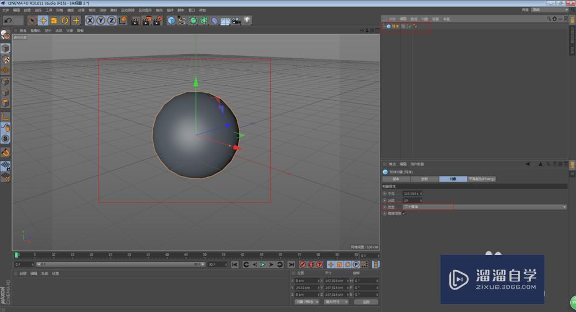Click Render to Picture Viewer icon
Screen dimensions: 576x312
(146, 21)
